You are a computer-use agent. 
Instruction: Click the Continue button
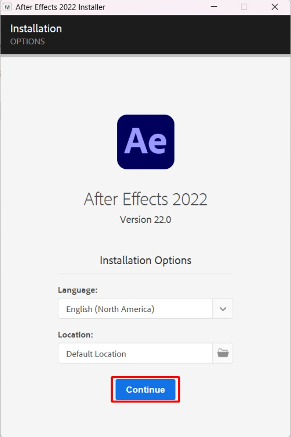145,390
